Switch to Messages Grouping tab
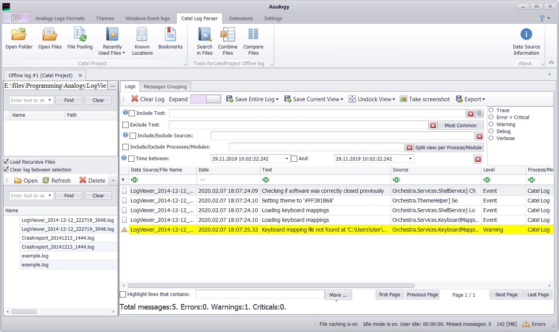 coord(165,86)
